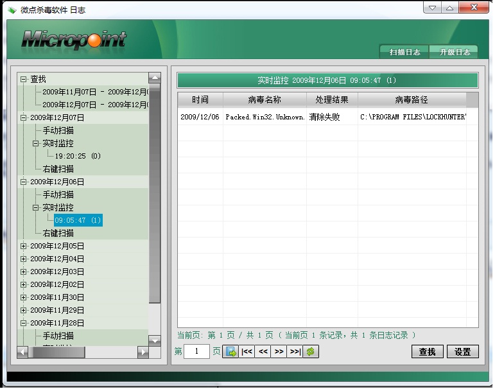Sort by 病毒路径 column header
This screenshot has height=389, width=495.
click(x=412, y=99)
